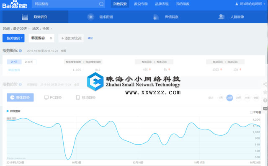Image resolution: width=268 pixels, height=166 pixels.
Task: Click the Baidu 指数 logo
Action: coord(15,5)
